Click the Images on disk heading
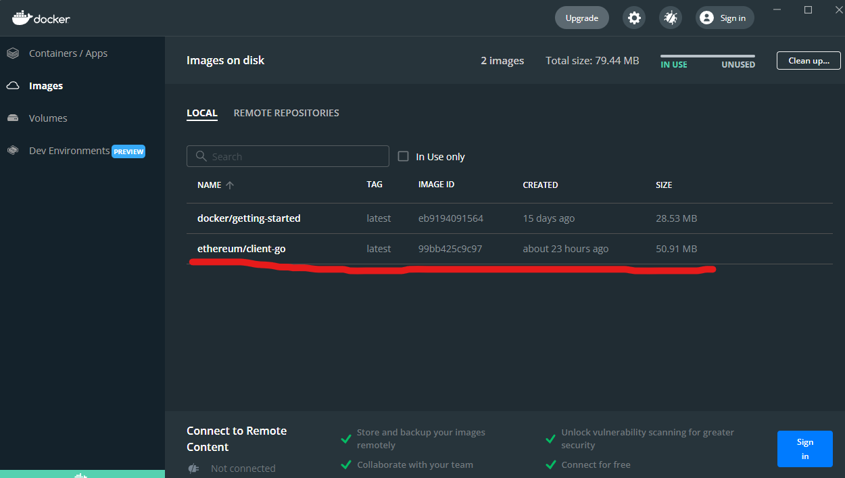The height and width of the screenshot is (478, 845). [x=225, y=60]
